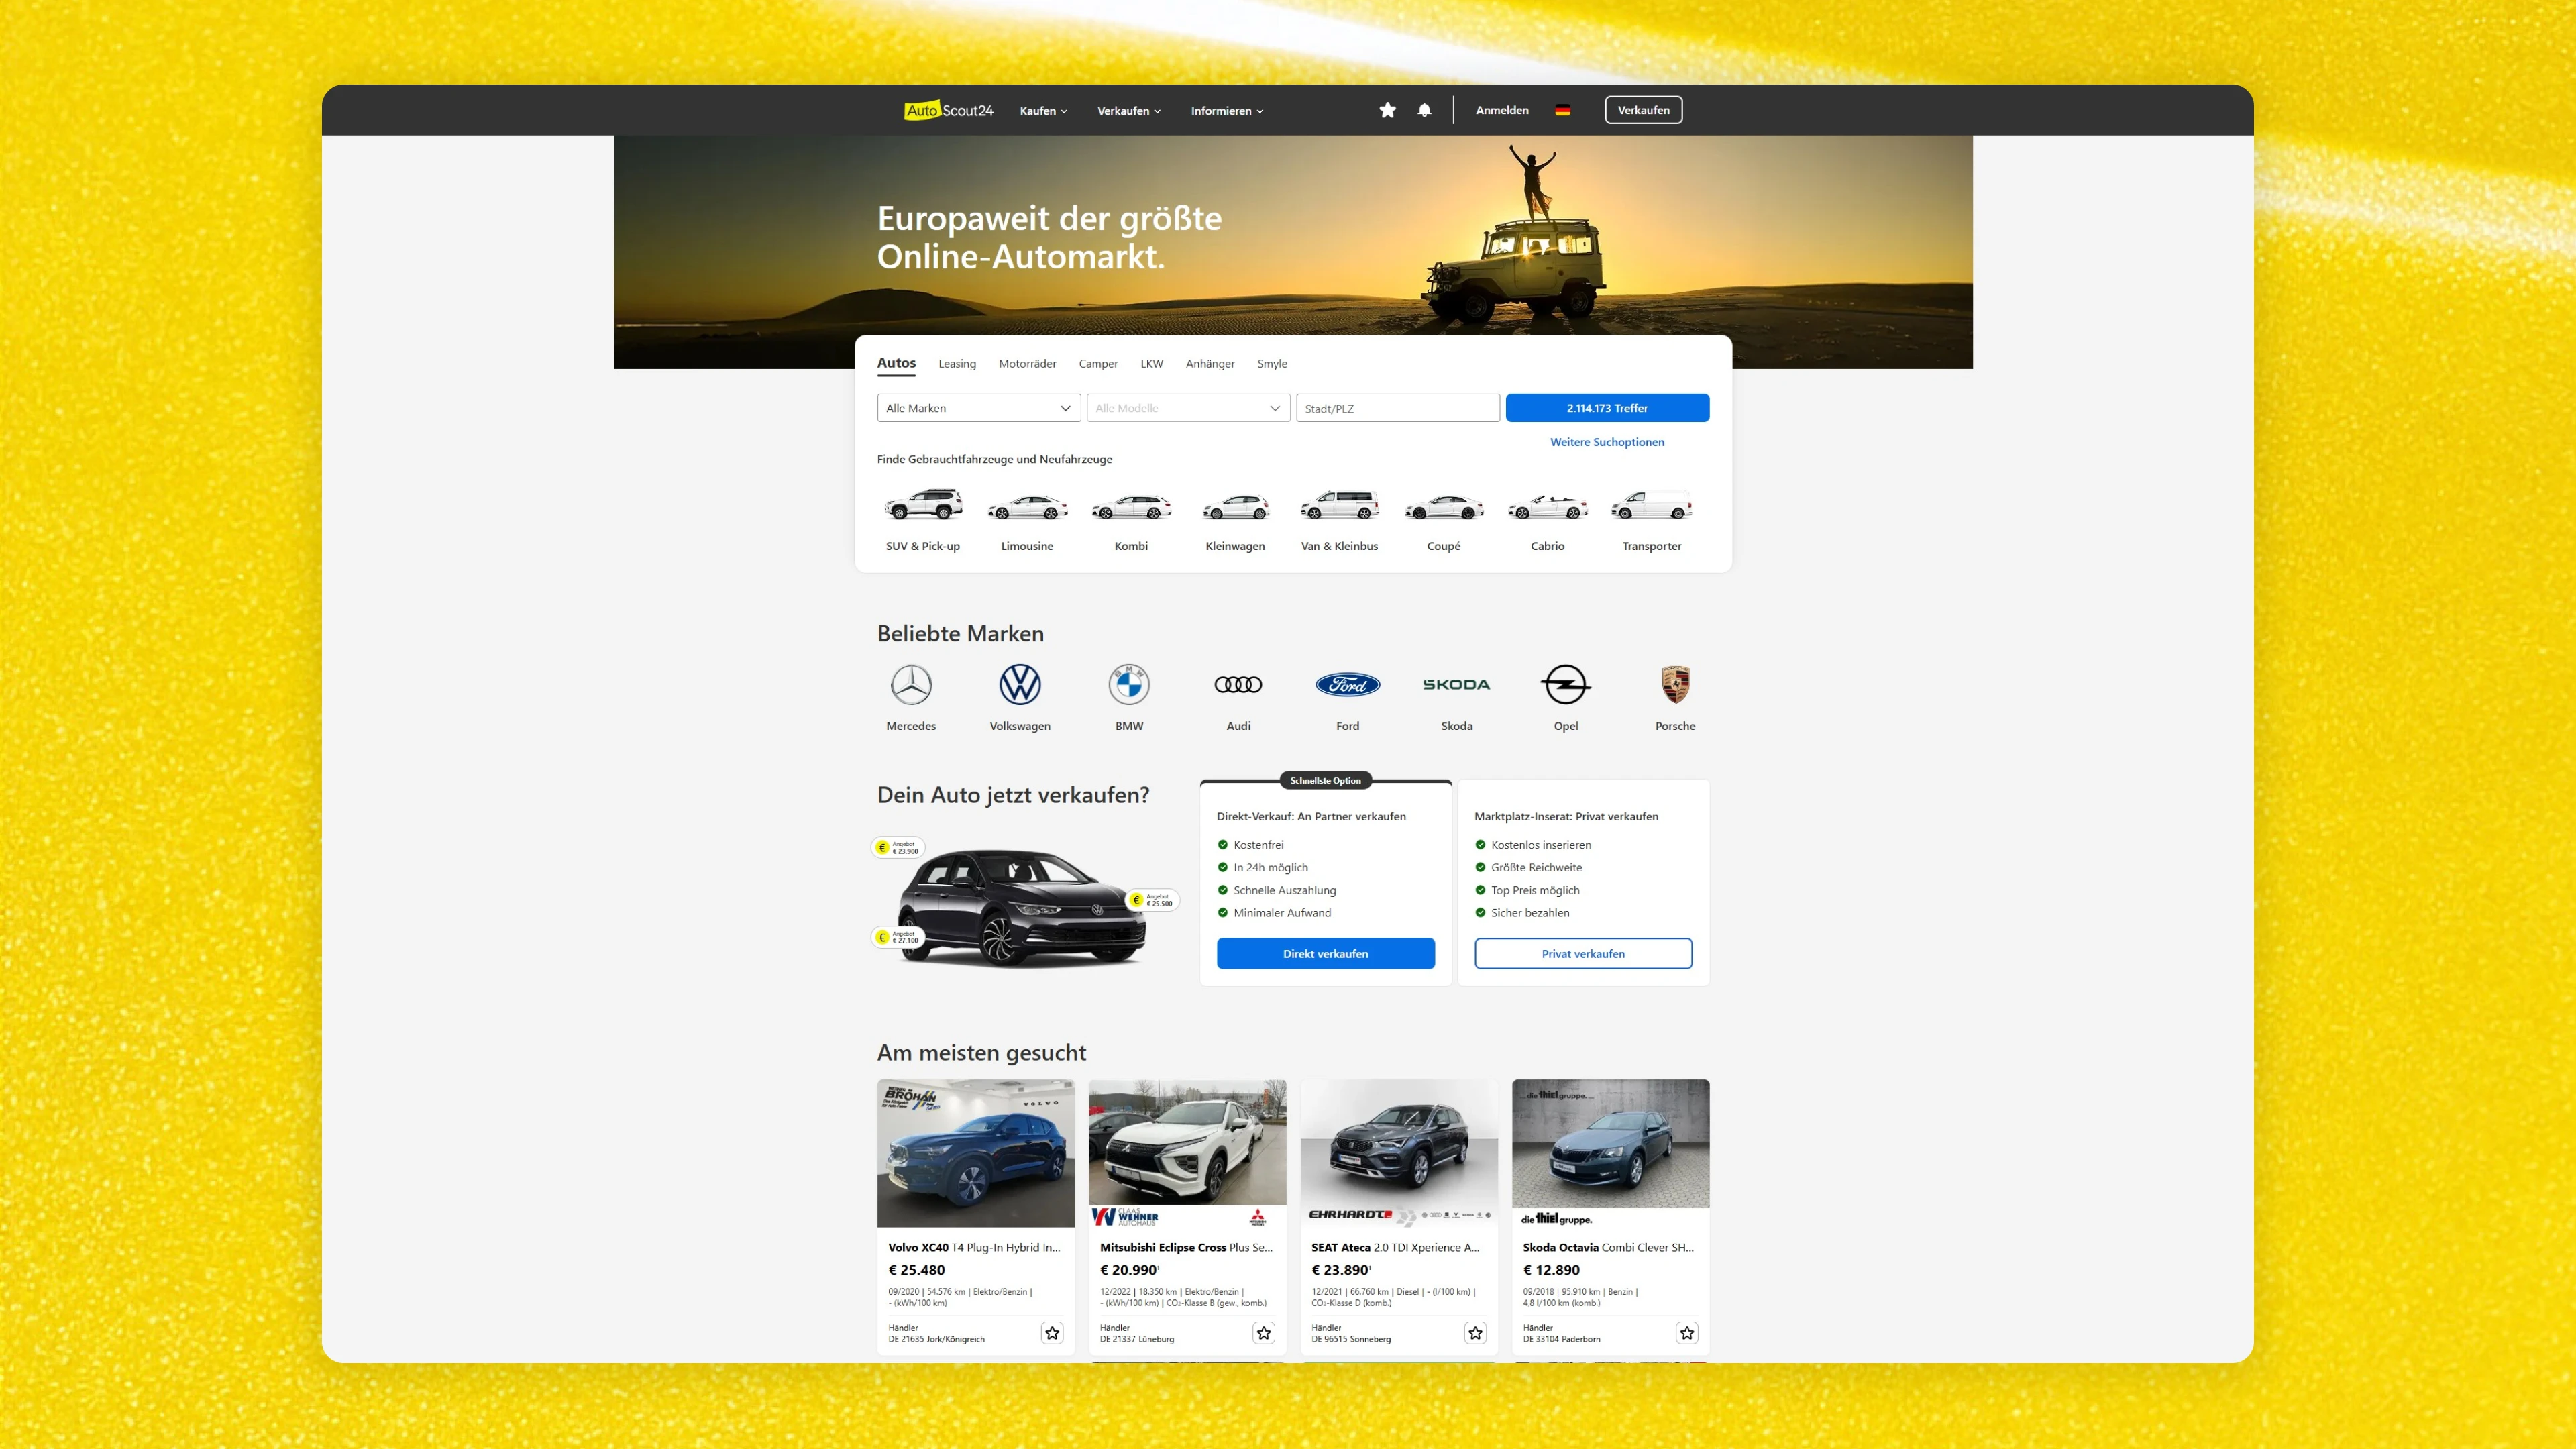This screenshot has height=1449, width=2576.
Task: Choose the Mercedes brand logo
Action: [911, 685]
